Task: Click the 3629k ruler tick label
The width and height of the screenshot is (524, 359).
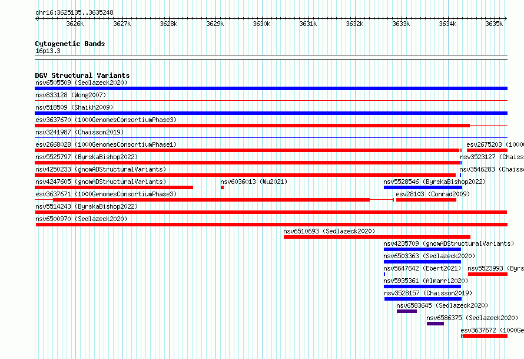Action: pos(215,24)
